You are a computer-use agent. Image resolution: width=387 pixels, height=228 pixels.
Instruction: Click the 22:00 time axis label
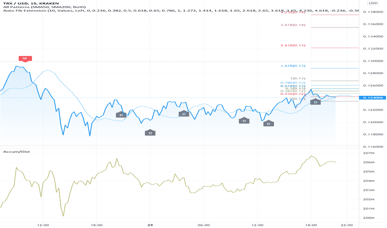pos(347,225)
